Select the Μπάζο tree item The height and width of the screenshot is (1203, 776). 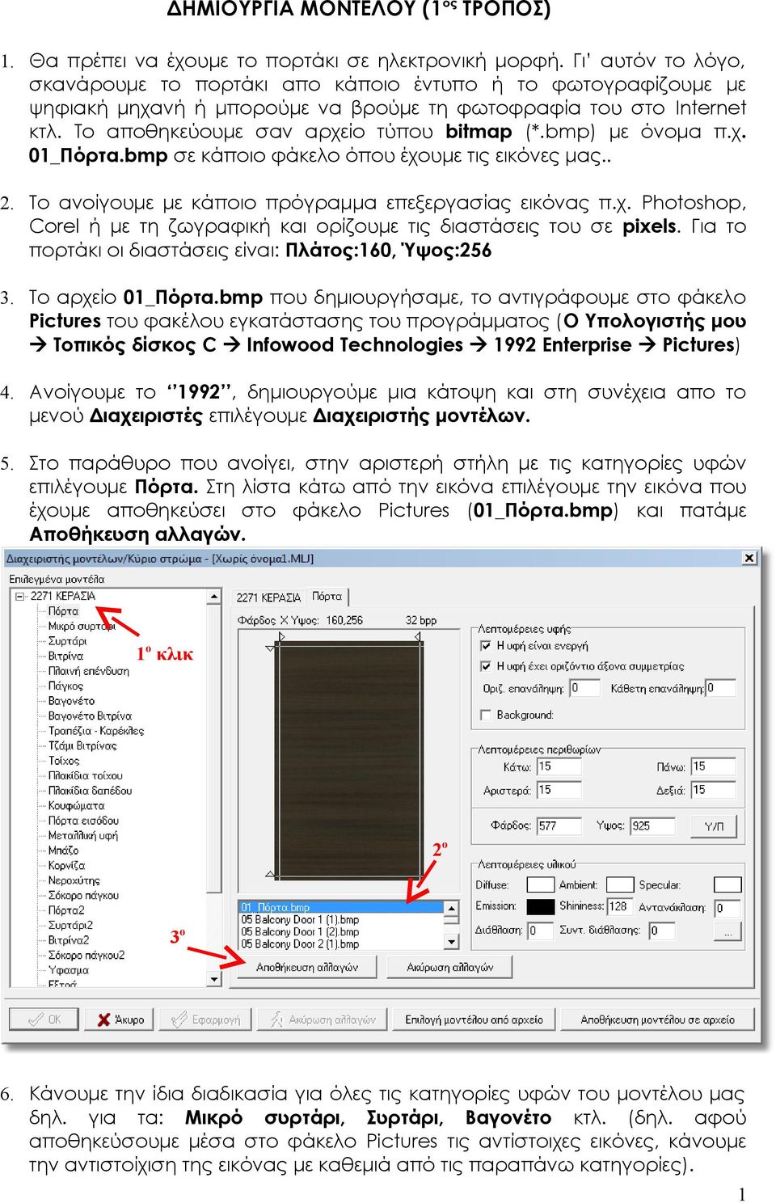(63, 851)
